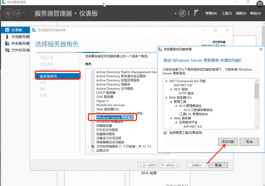The image size is (265, 186).
Task: Collapse top-level Web 服务器(IIS) feature node
Action: tap(166, 98)
